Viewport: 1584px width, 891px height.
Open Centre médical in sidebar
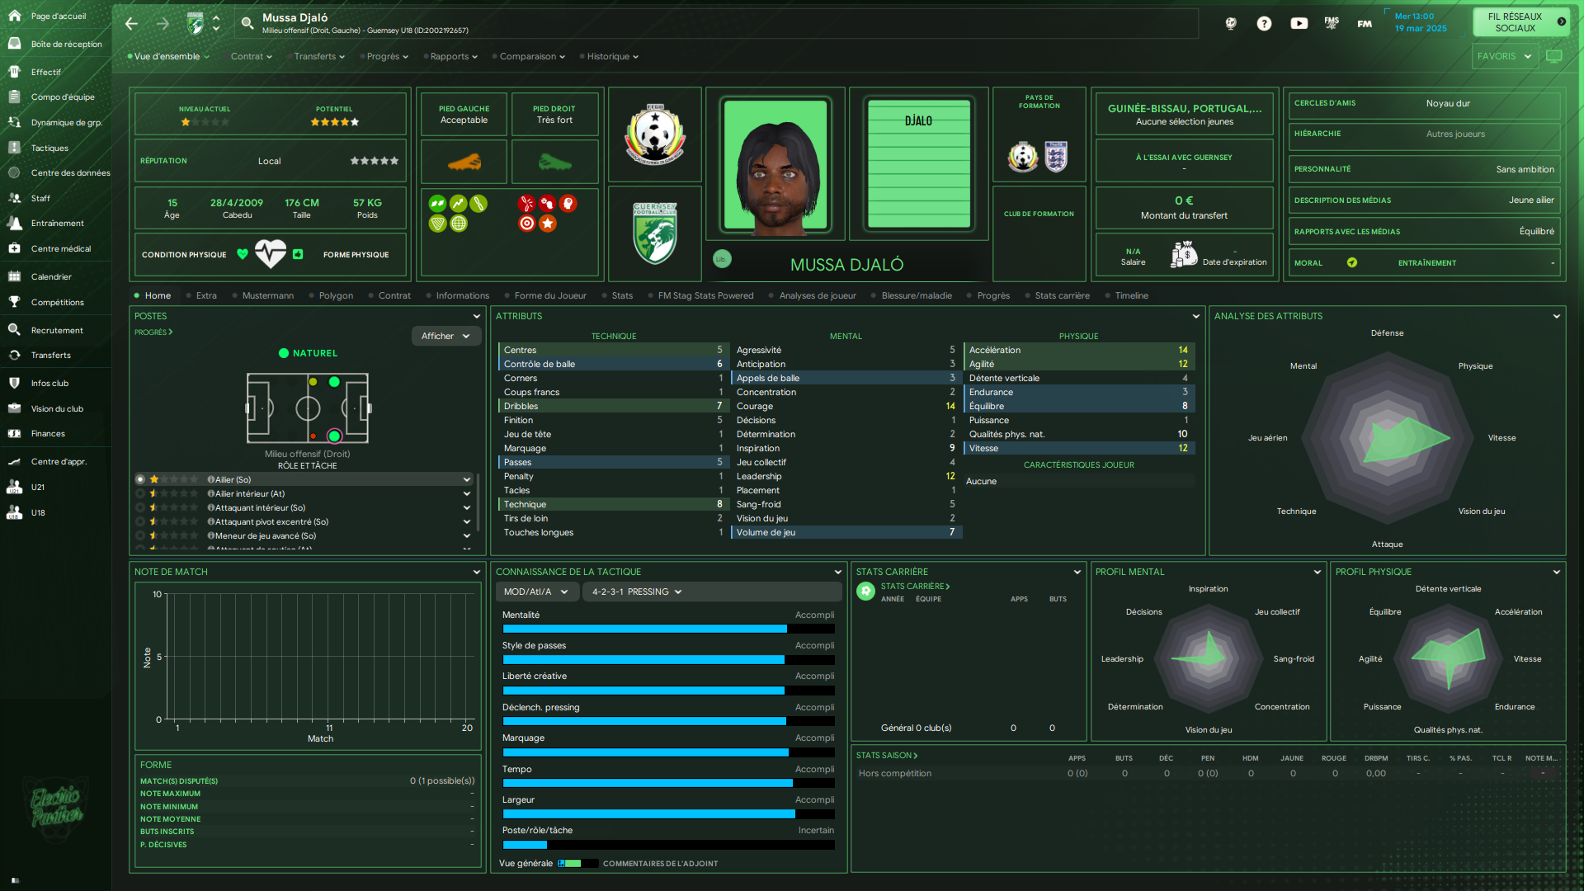[60, 248]
